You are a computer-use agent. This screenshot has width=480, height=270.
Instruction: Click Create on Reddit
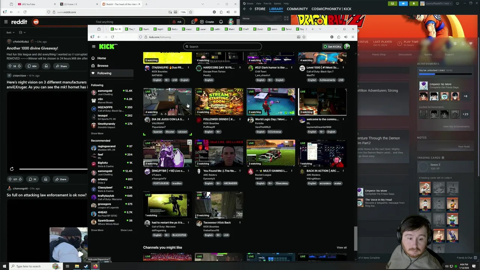tap(207, 22)
